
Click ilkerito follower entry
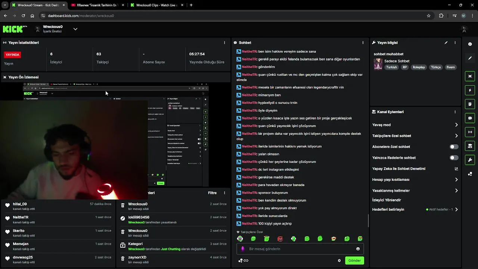coord(58,233)
